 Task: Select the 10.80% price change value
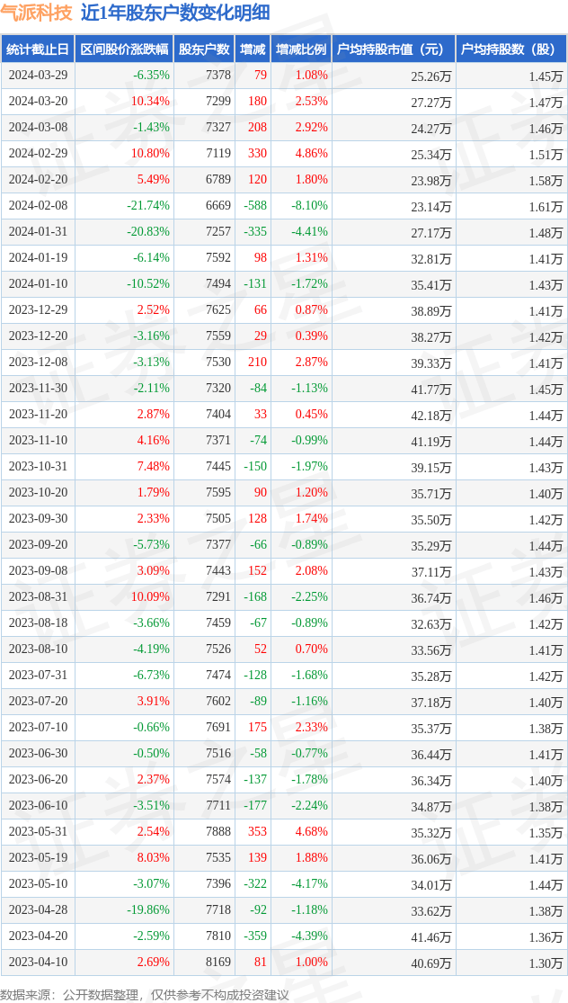(150, 154)
